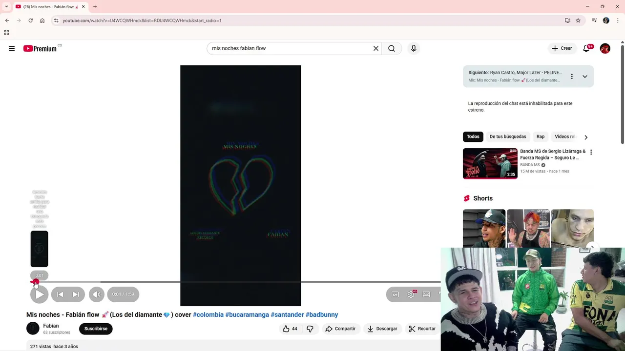Viewport: 625px width, 351px height.
Task: Open the notifications bell
Action: click(587, 48)
